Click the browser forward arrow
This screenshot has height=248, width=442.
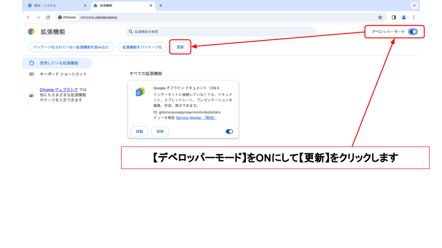[38, 17]
